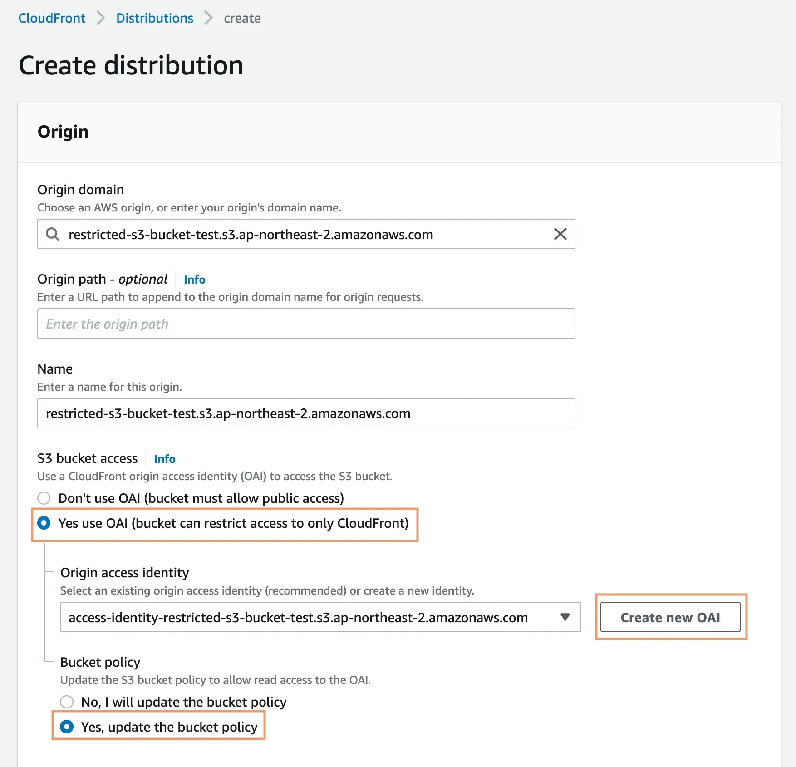Click the breadcrumb chevron after Distributions
Image resolution: width=796 pixels, height=767 pixels.
(208, 18)
